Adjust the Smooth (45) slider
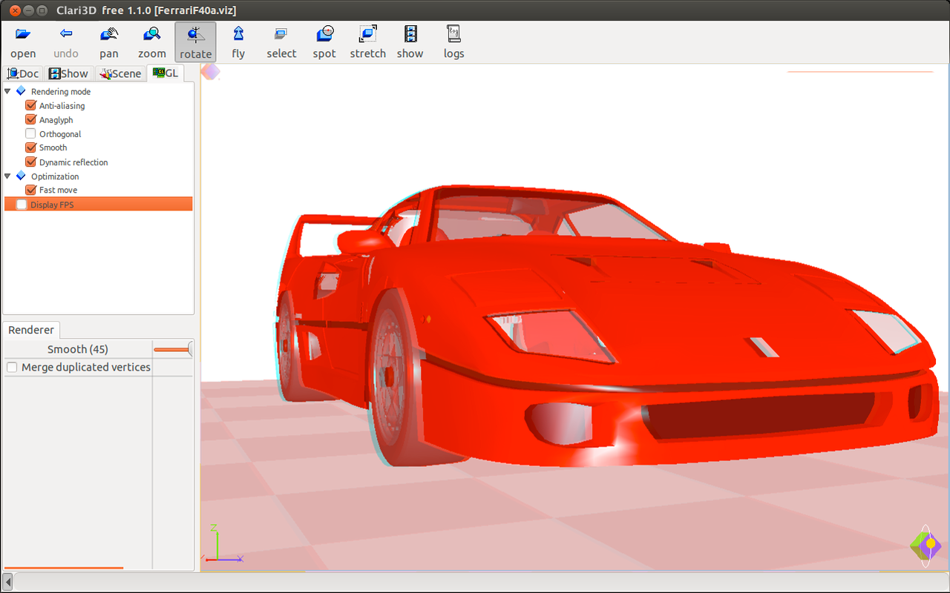 173,349
